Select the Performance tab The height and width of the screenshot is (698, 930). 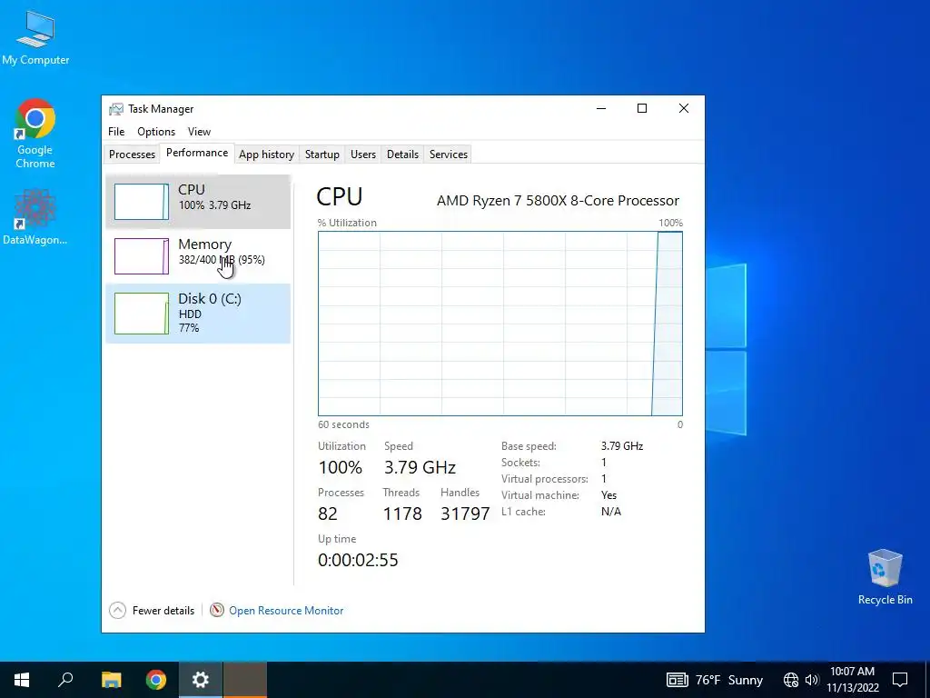click(197, 153)
